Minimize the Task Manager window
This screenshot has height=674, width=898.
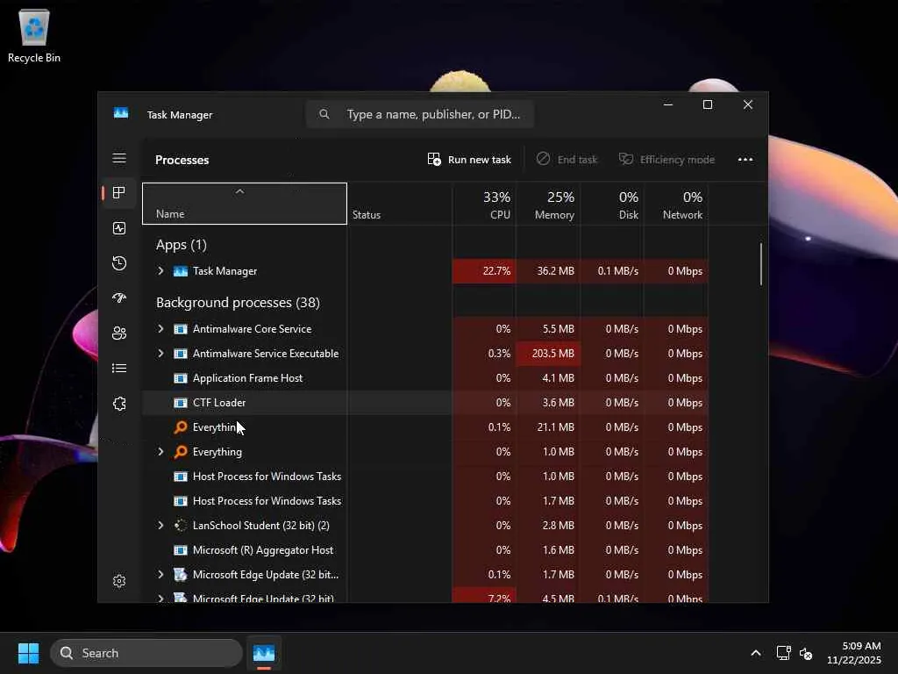tap(667, 104)
